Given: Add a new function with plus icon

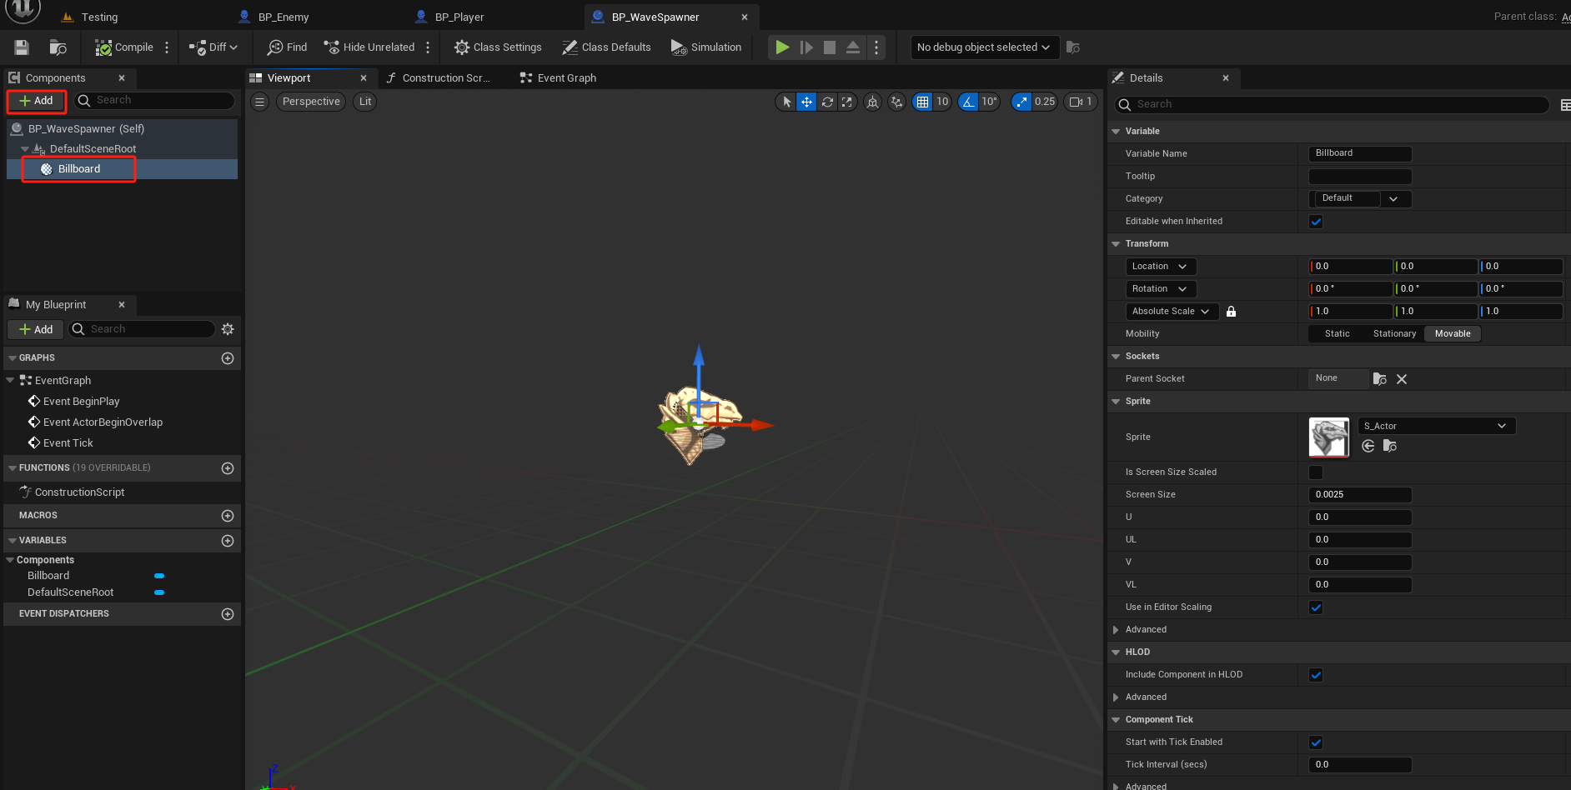Looking at the screenshot, I should [228, 468].
